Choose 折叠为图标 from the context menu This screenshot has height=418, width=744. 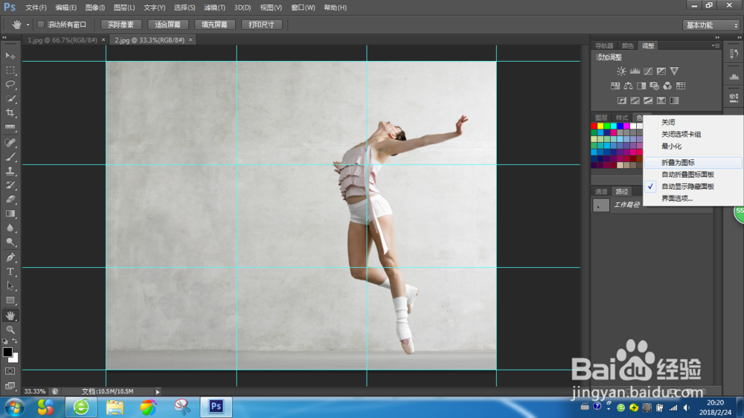[678, 162]
